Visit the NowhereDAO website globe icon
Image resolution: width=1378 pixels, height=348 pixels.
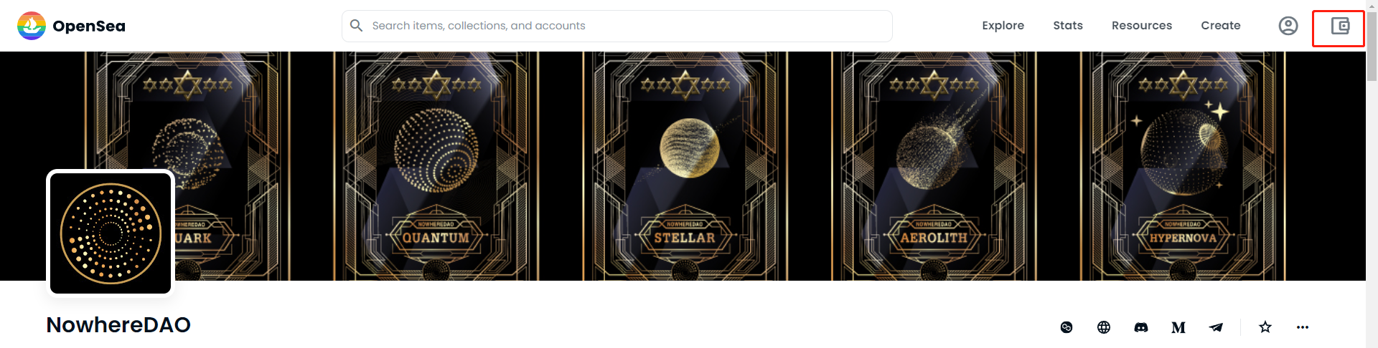click(1104, 327)
